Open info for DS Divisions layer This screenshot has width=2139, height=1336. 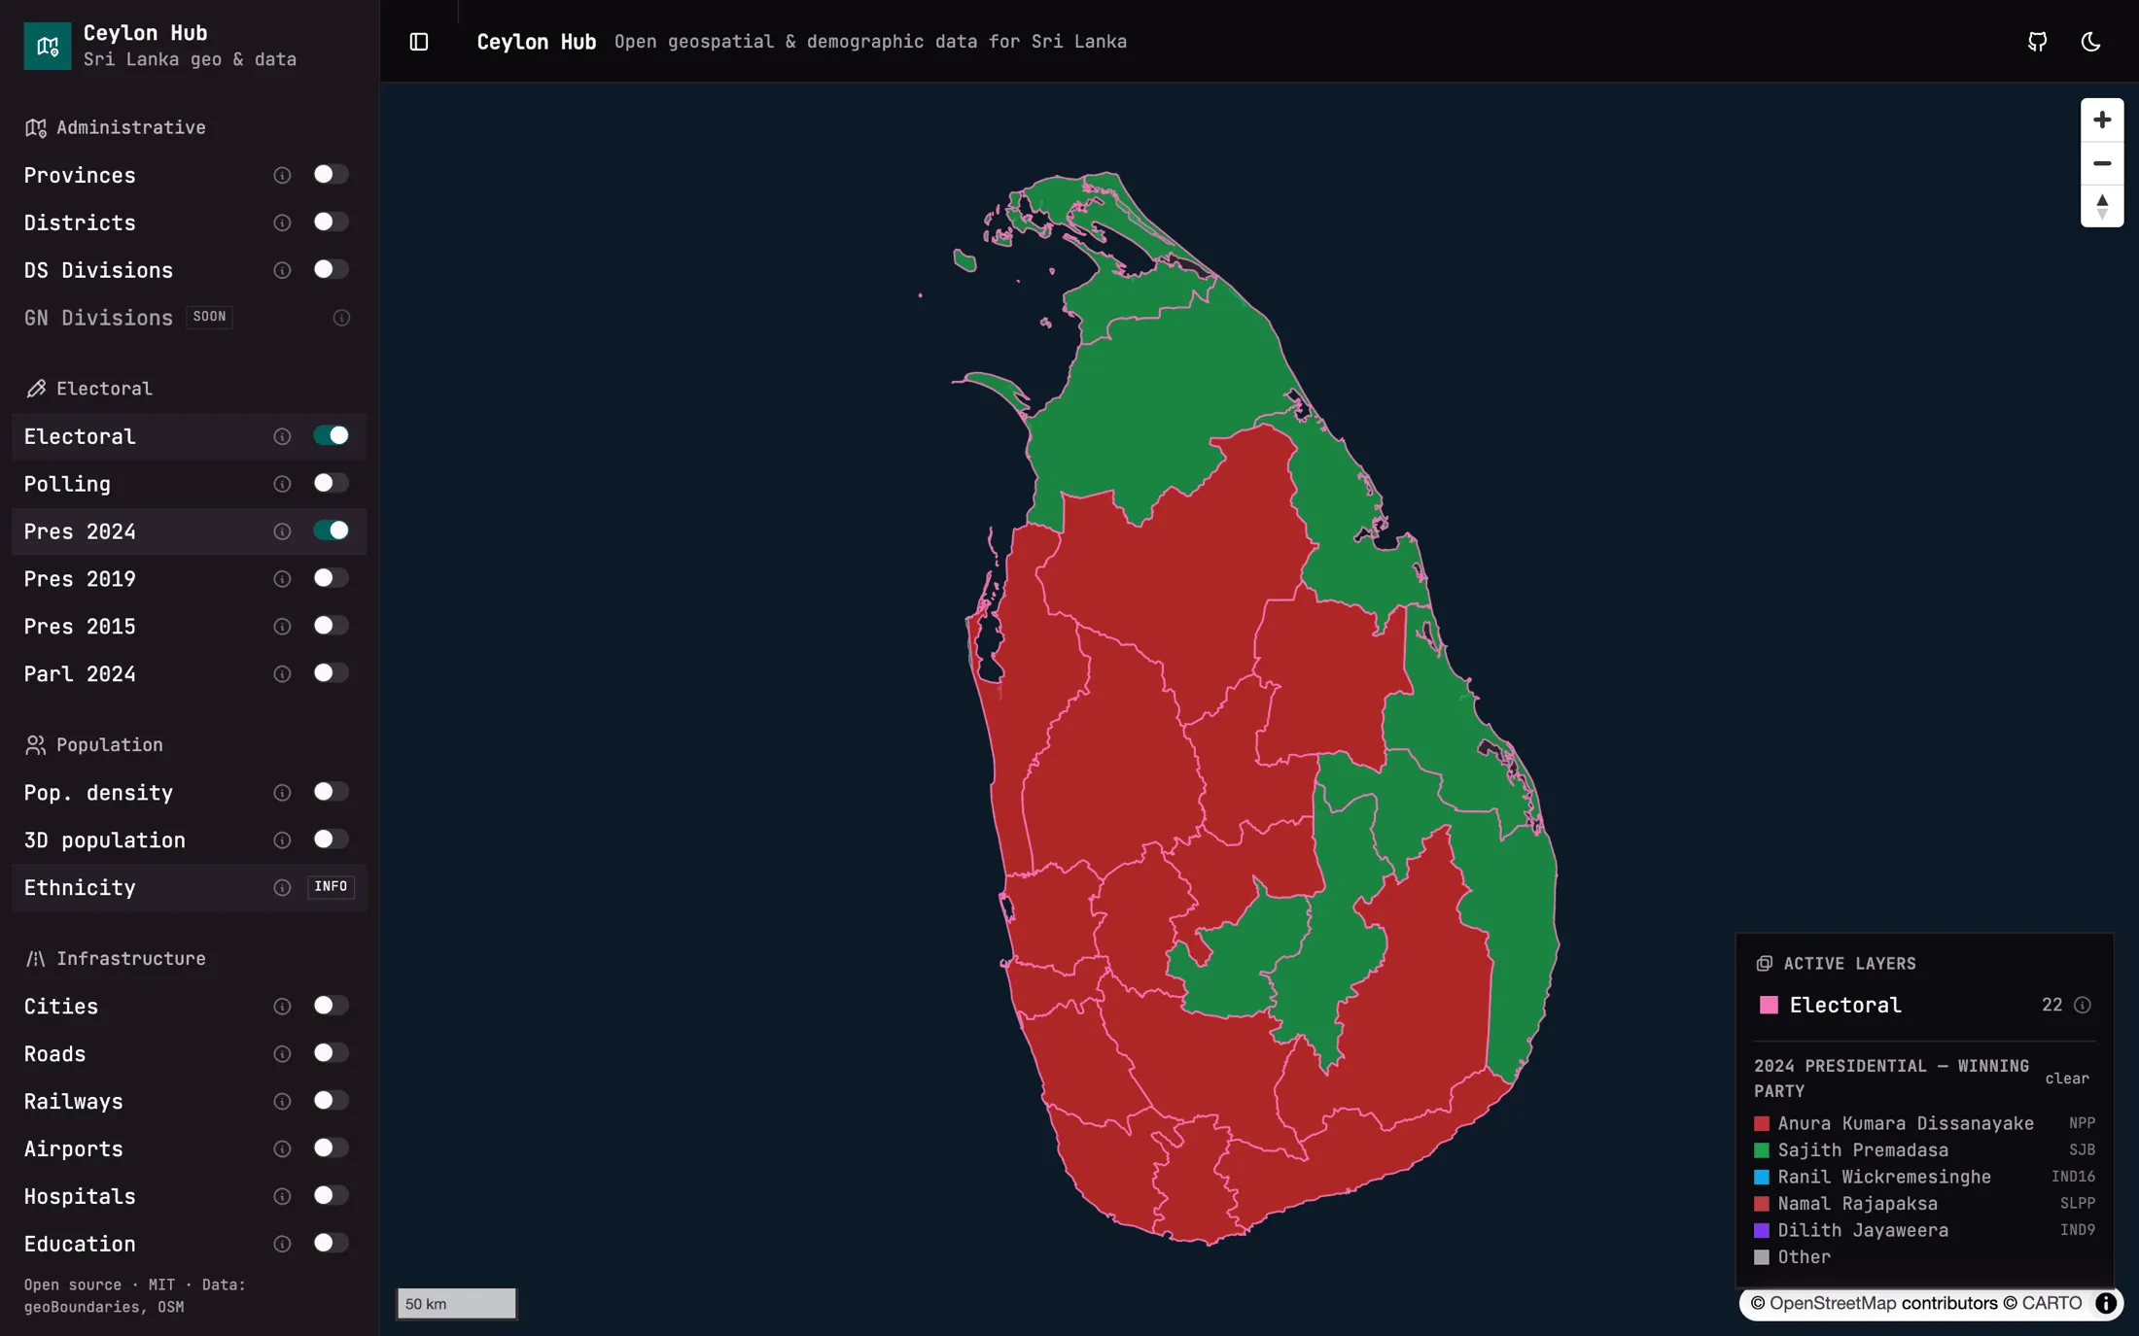point(282,270)
